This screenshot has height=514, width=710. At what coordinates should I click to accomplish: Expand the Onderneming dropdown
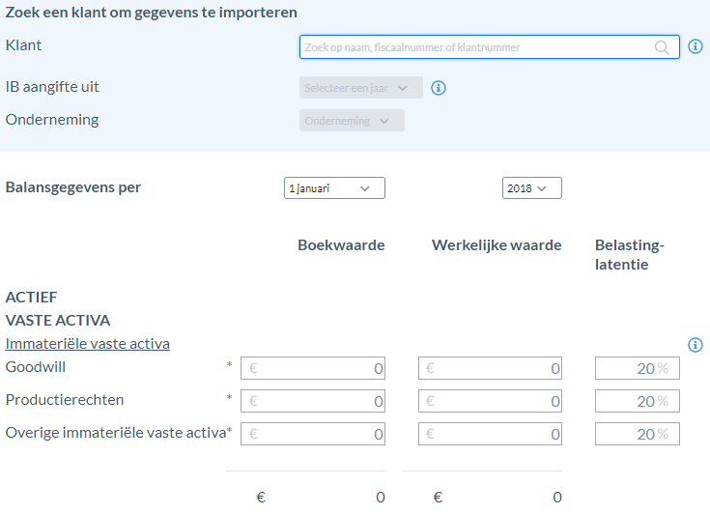pos(352,121)
